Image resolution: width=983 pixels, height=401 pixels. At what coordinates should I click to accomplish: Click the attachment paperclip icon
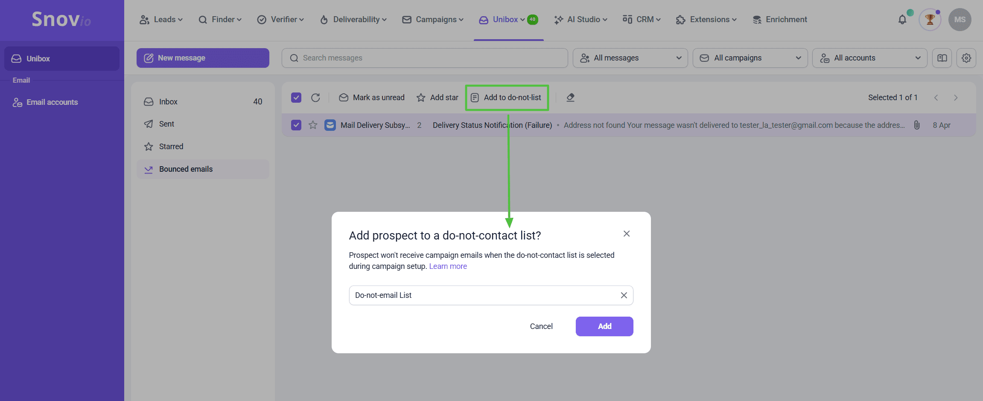916,125
